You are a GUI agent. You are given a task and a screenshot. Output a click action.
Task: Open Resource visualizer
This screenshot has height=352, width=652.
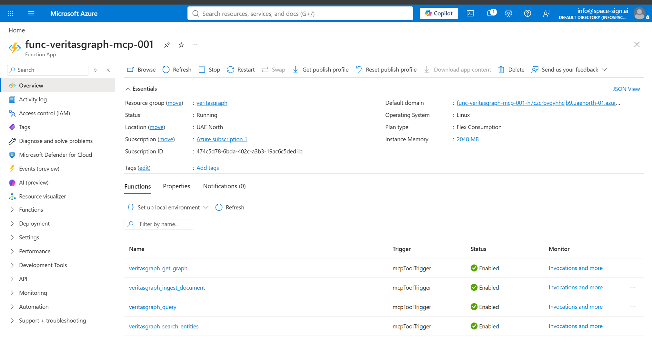tap(42, 196)
